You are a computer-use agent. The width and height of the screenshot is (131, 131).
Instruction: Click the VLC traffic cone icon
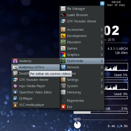click(x=15, y=105)
